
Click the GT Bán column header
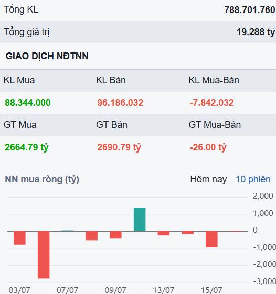coord(112,125)
